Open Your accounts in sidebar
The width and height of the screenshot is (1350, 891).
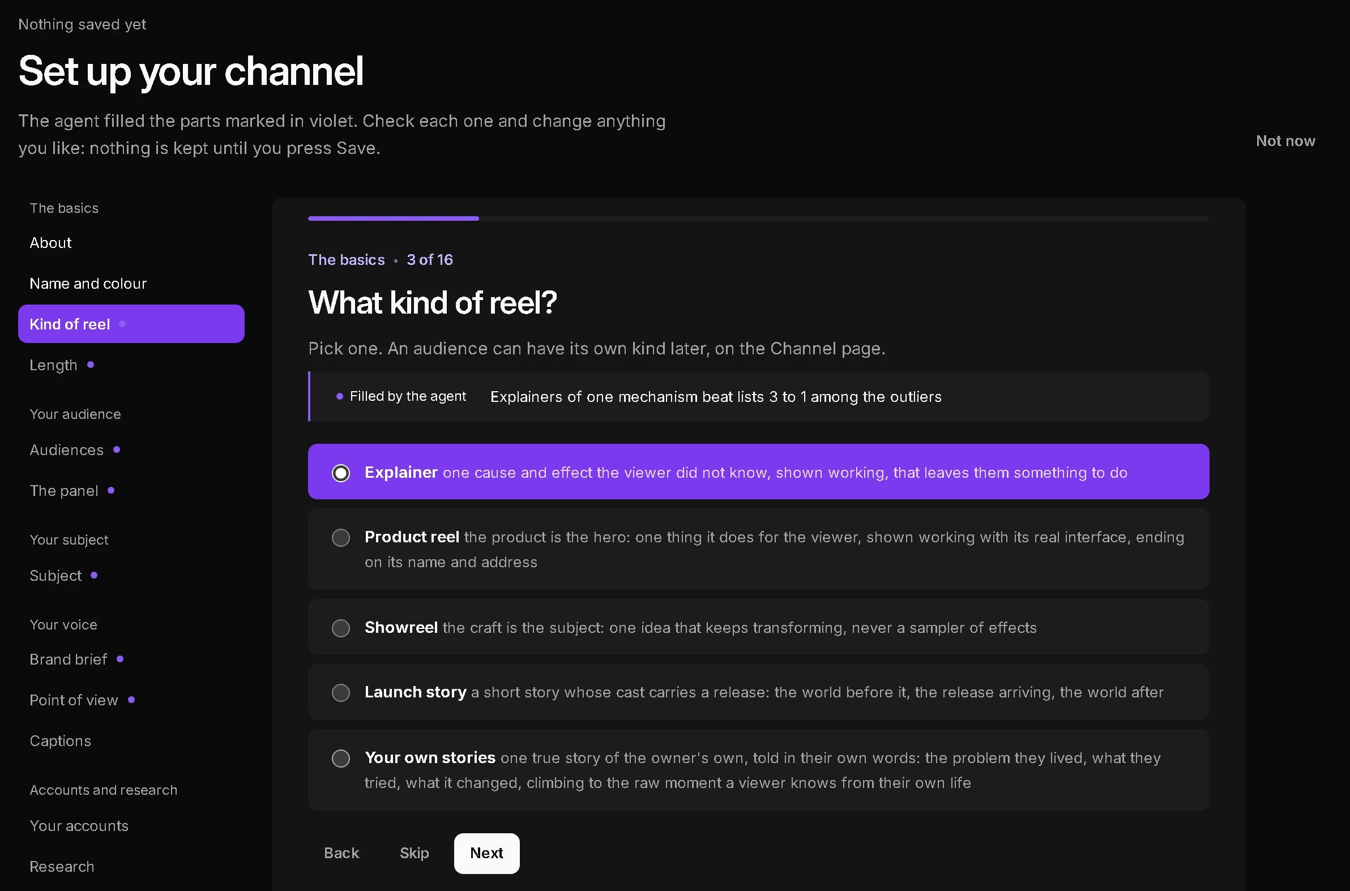click(131, 825)
